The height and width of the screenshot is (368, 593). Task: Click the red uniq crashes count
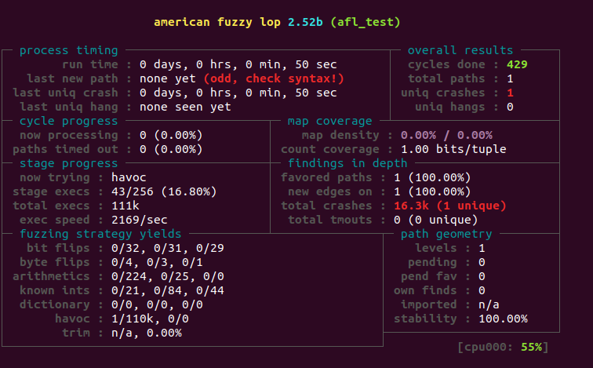click(x=510, y=93)
